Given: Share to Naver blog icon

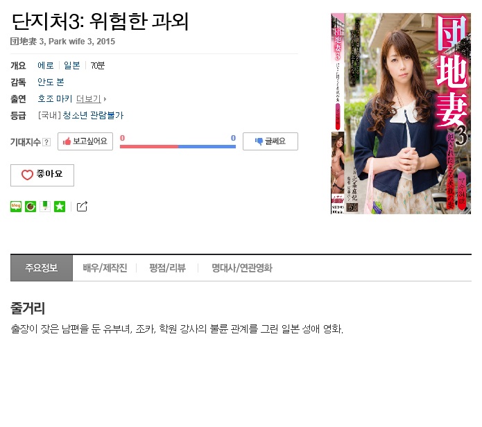Looking at the screenshot, I should [x=16, y=207].
